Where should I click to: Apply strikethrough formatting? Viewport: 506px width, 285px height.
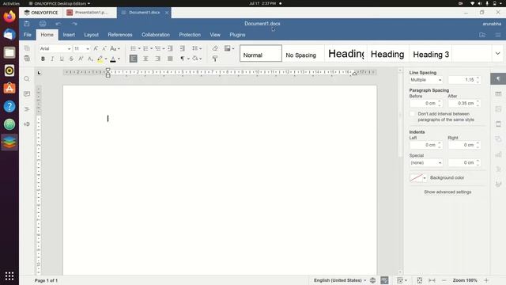(71, 59)
